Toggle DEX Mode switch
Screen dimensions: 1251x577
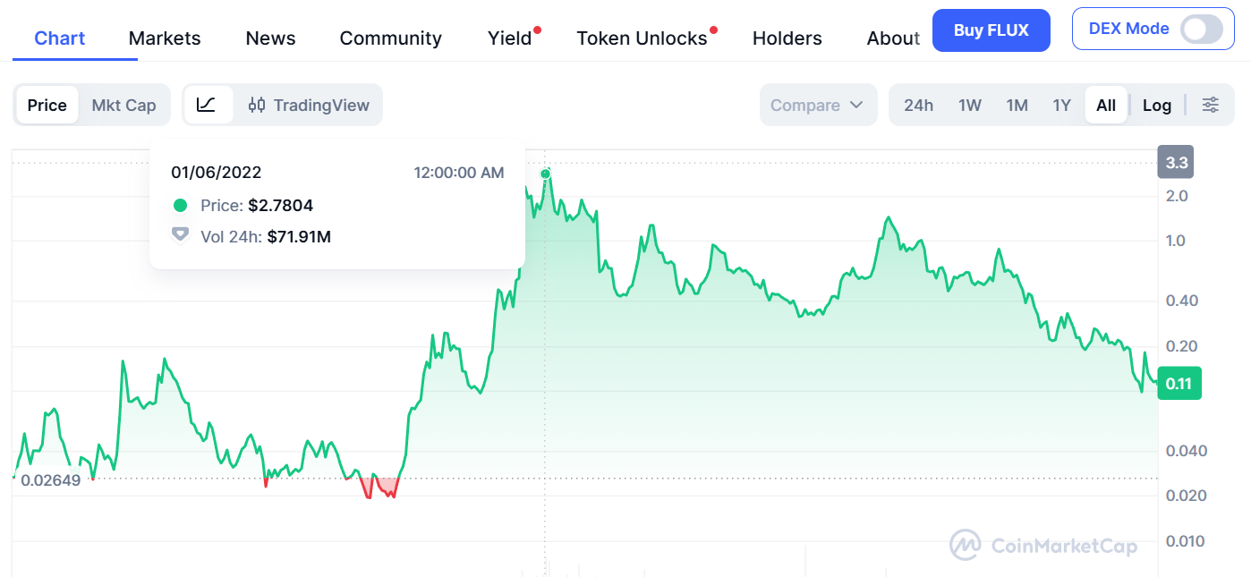(x=1201, y=30)
